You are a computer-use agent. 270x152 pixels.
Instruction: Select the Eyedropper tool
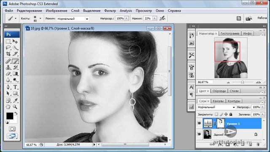[15, 100]
